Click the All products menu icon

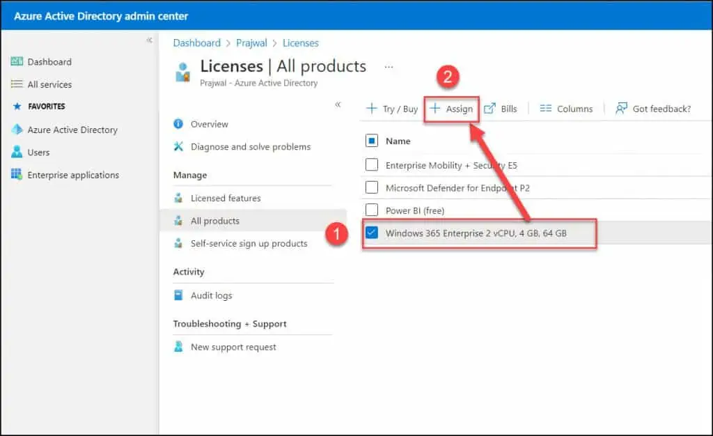[178, 221]
